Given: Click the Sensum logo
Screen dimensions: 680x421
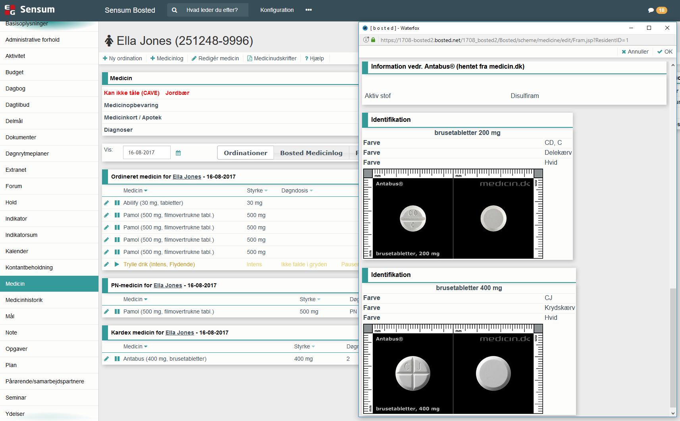Looking at the screenshot, I should [x=30, y=10].
